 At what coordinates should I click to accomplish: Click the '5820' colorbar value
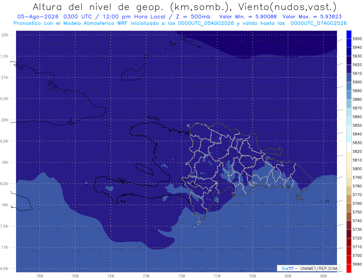pos(357,151)
